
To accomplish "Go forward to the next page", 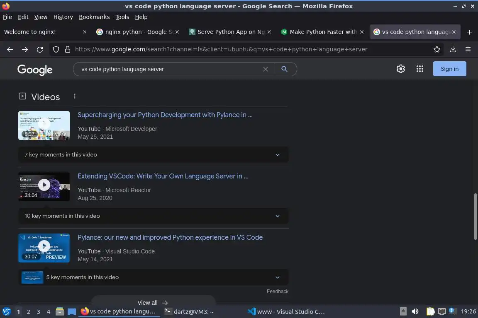I will click(25, 49).
